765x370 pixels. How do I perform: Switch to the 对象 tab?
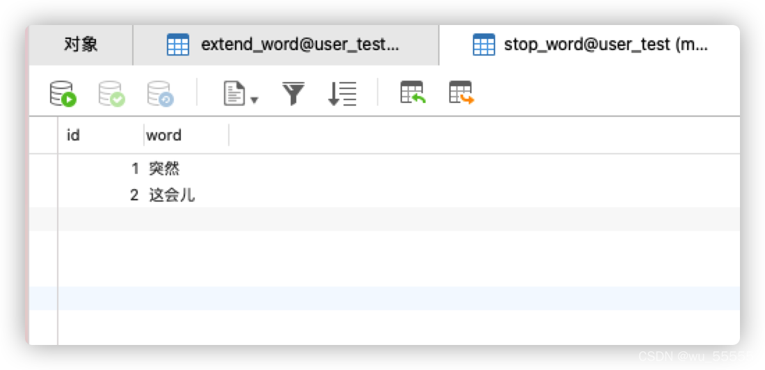pos(81,45)
